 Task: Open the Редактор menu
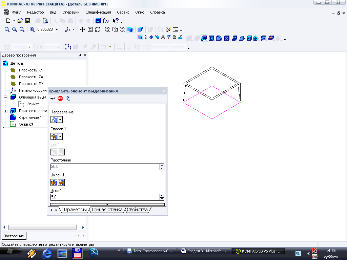click(35, 13)
